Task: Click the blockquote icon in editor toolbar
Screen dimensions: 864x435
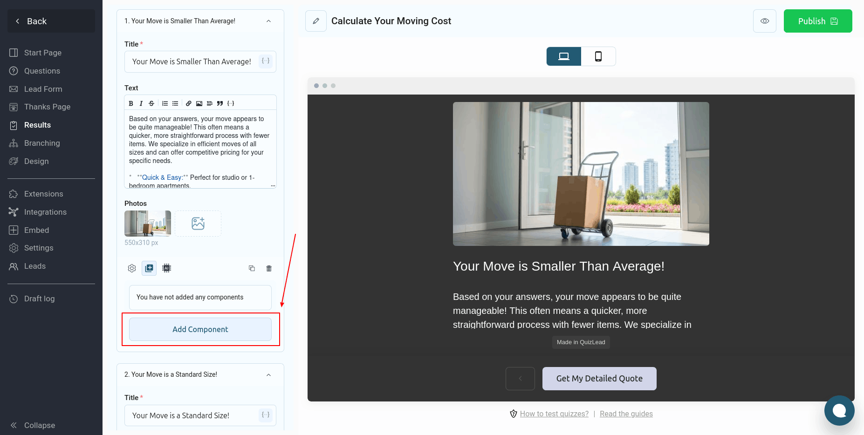Action: pos(219,103)
